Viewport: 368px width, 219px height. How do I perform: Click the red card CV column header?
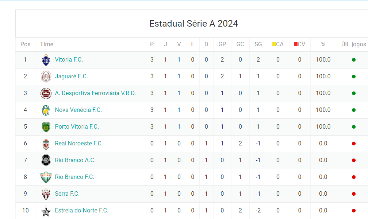pos(299,44)
